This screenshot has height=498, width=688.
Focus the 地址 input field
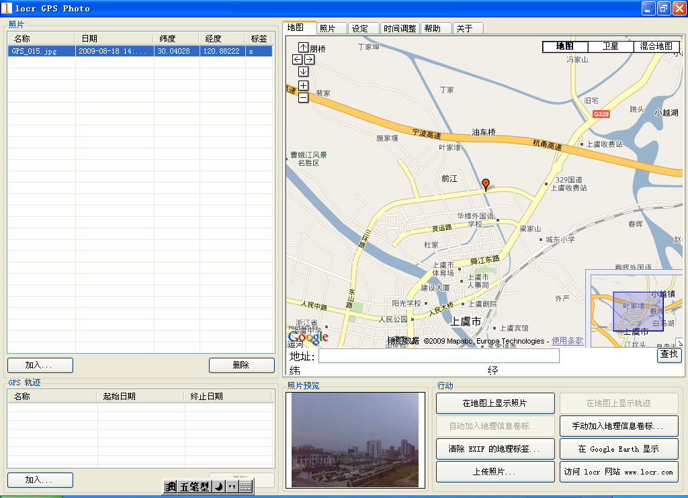439,356
